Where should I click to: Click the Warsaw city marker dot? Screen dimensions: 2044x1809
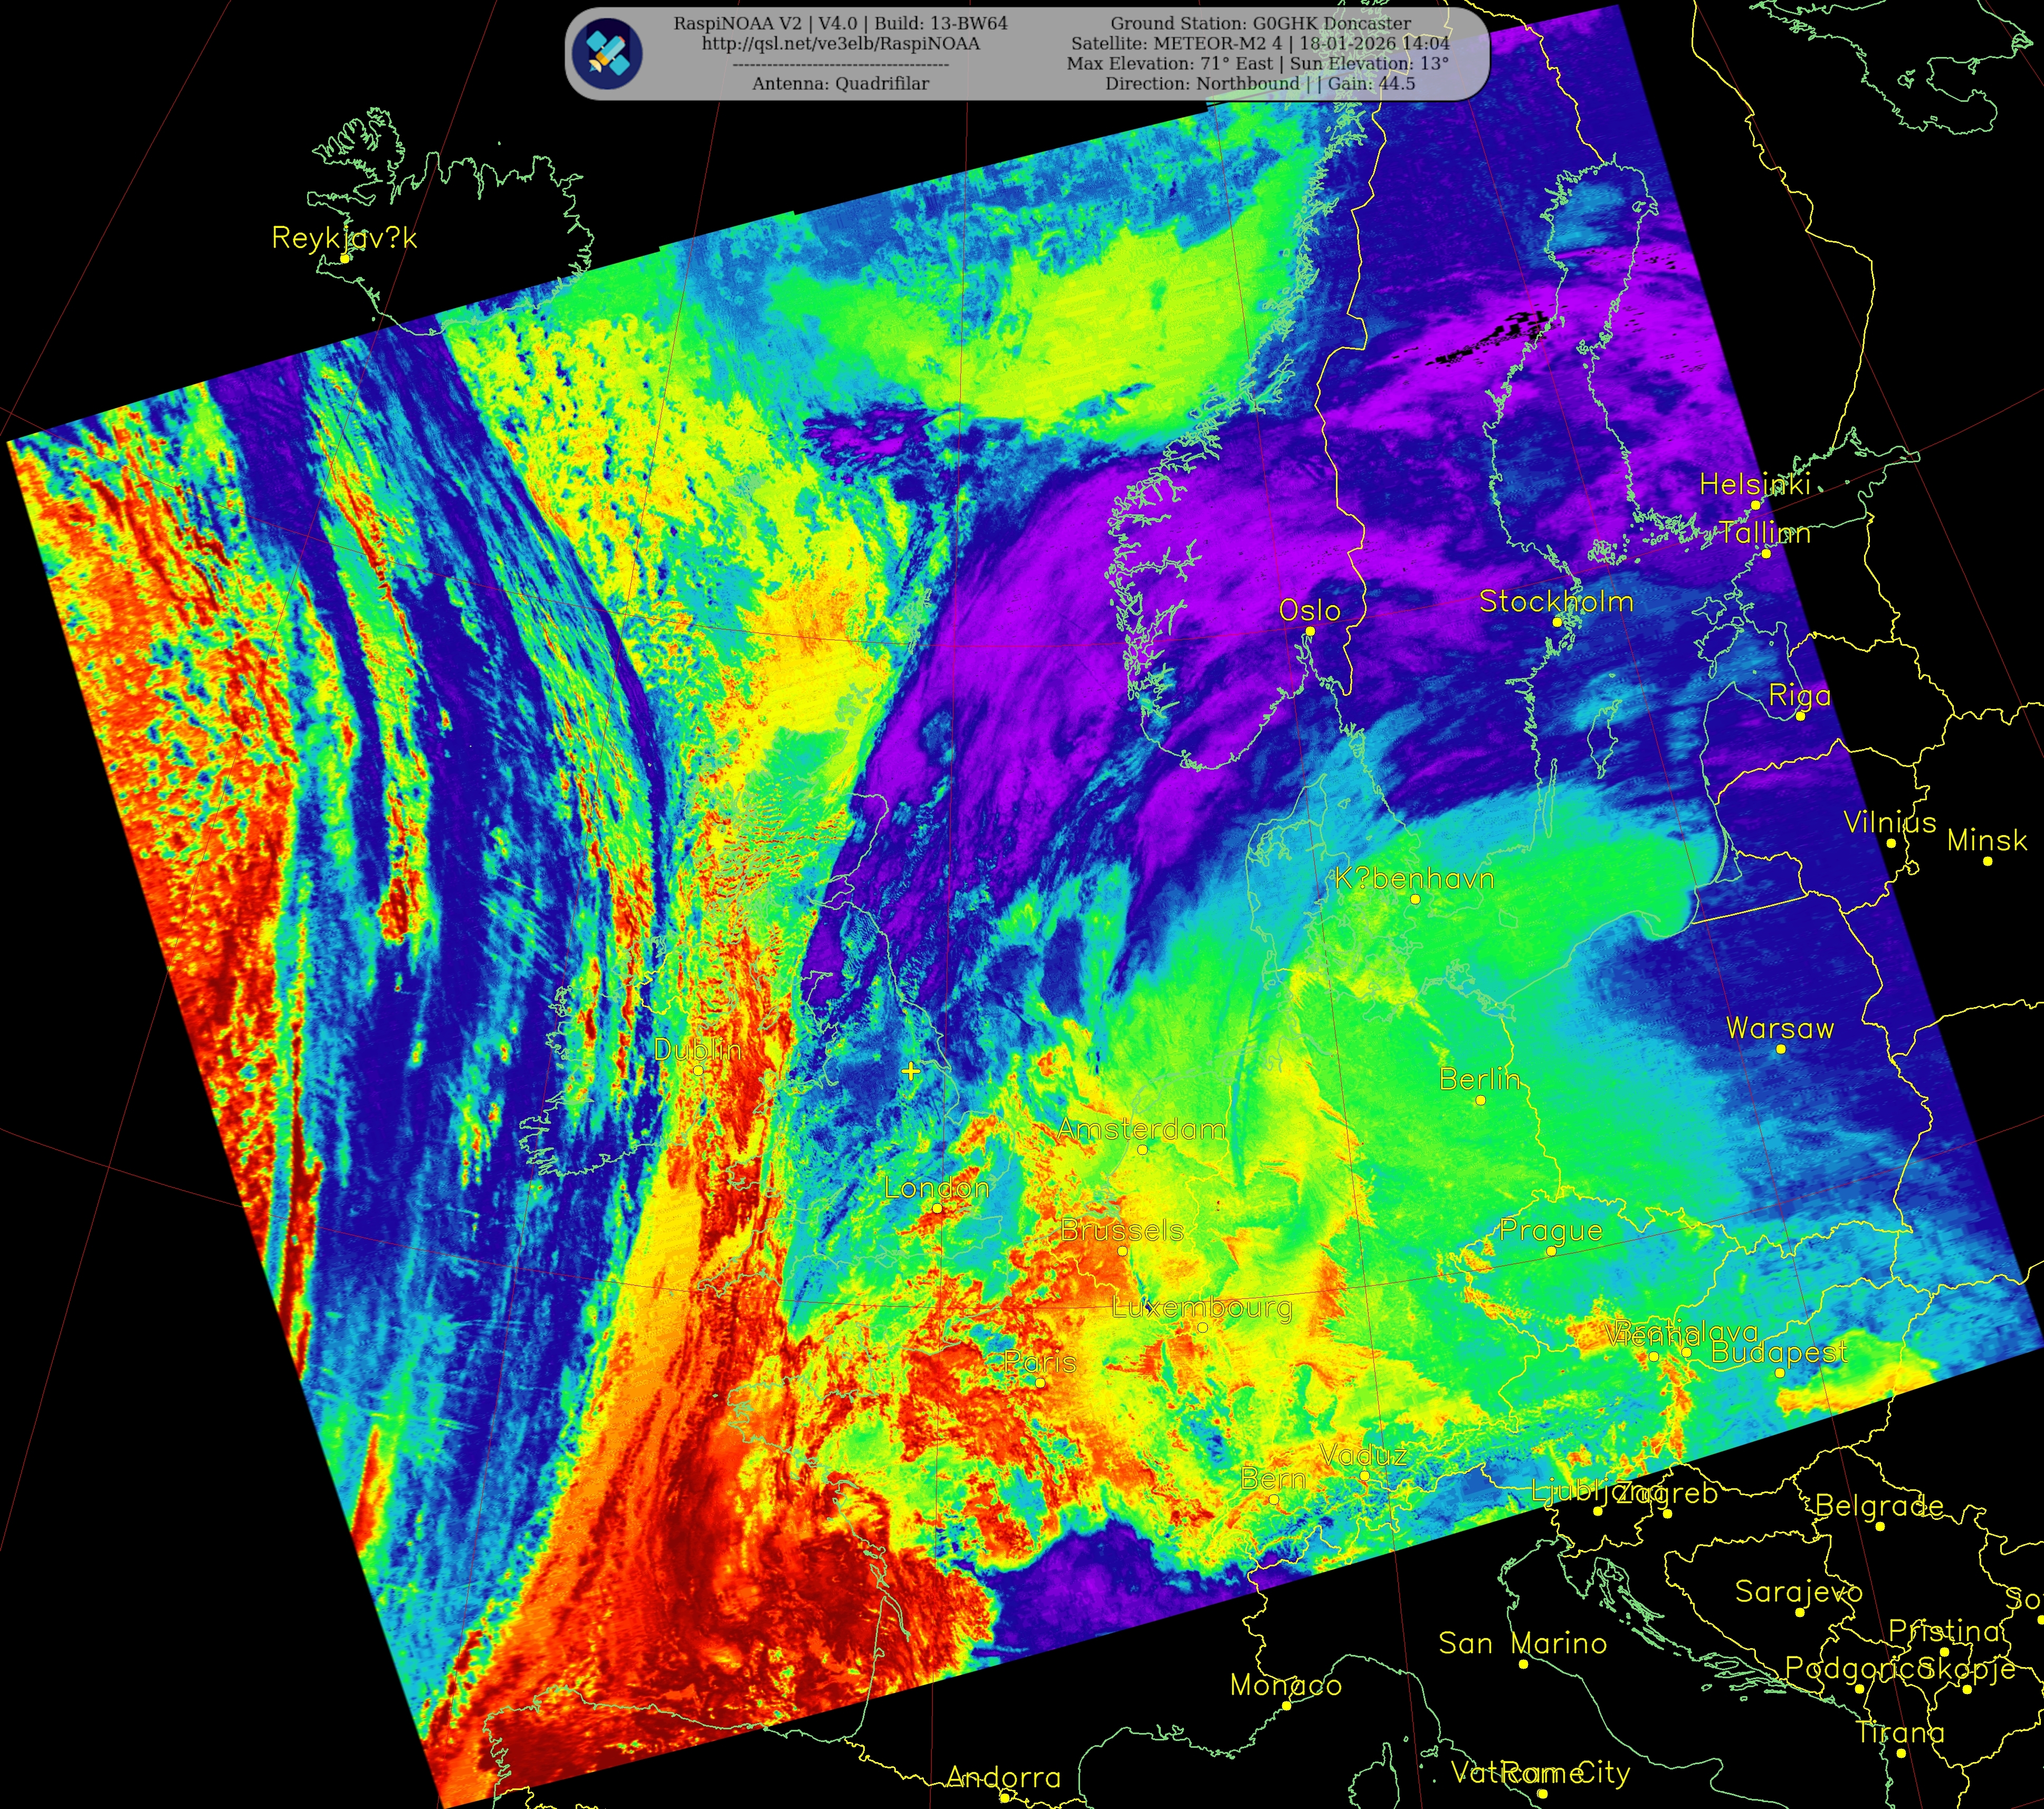coord(1780,1049)
